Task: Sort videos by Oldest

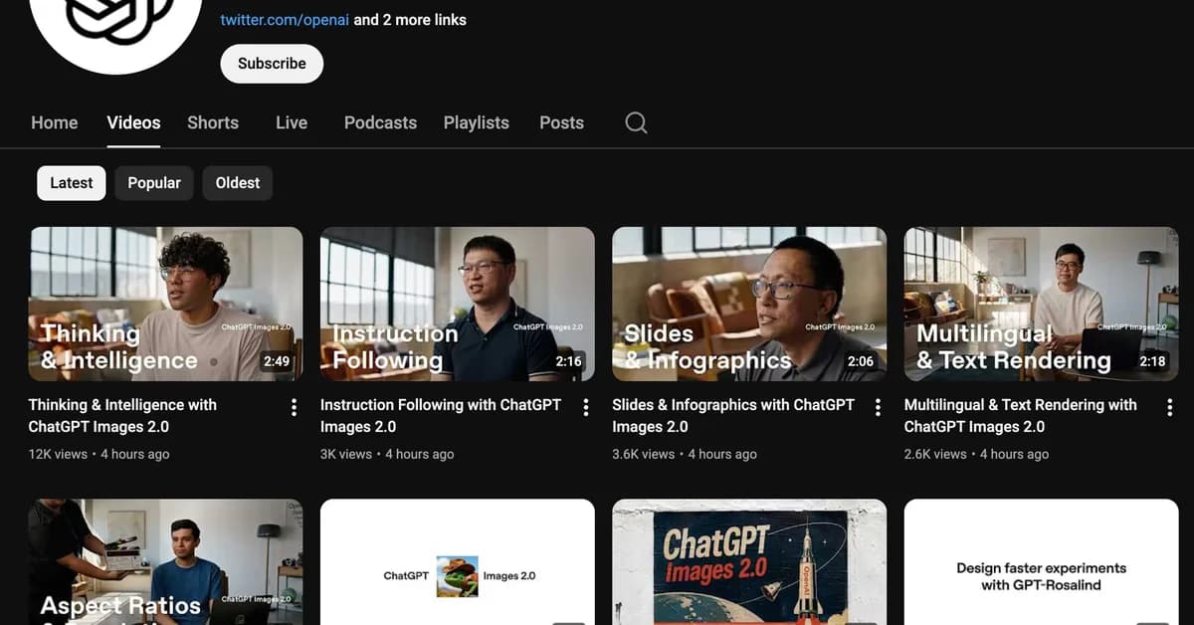Action: tap(238, 183)
